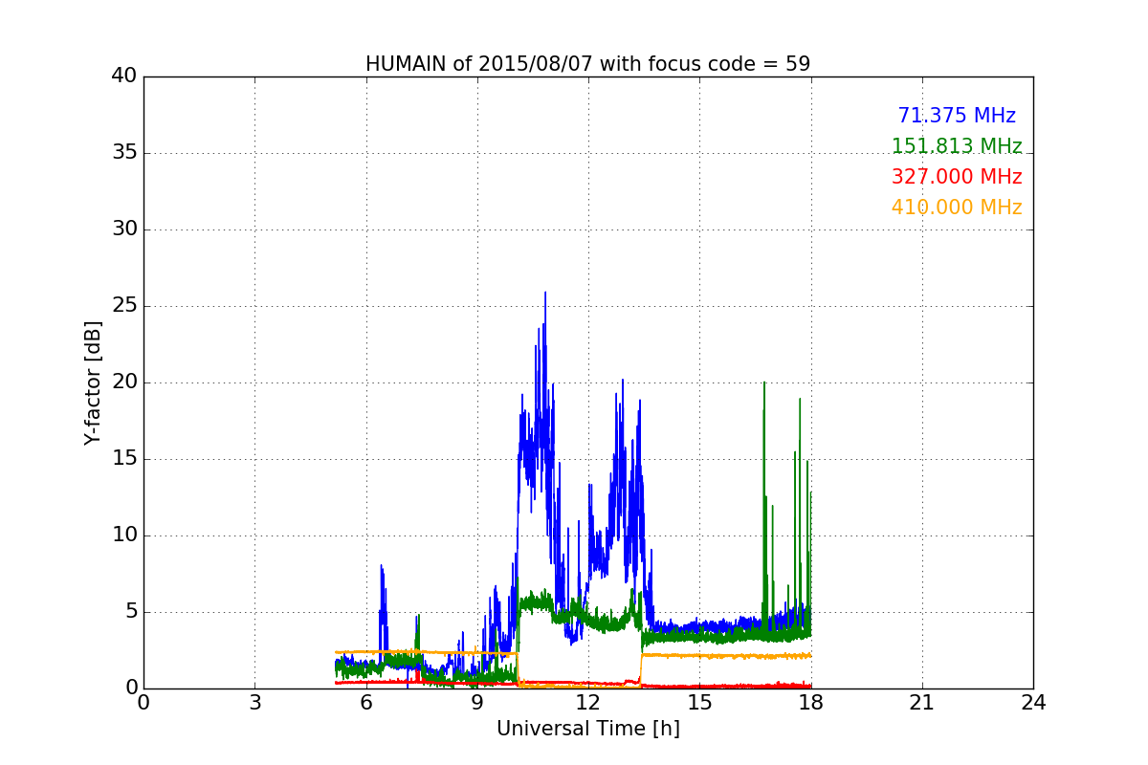Click the x-axis tick label 15
Screen dimensions: 1148x765
pyautogui.click(x=699, y=703)
